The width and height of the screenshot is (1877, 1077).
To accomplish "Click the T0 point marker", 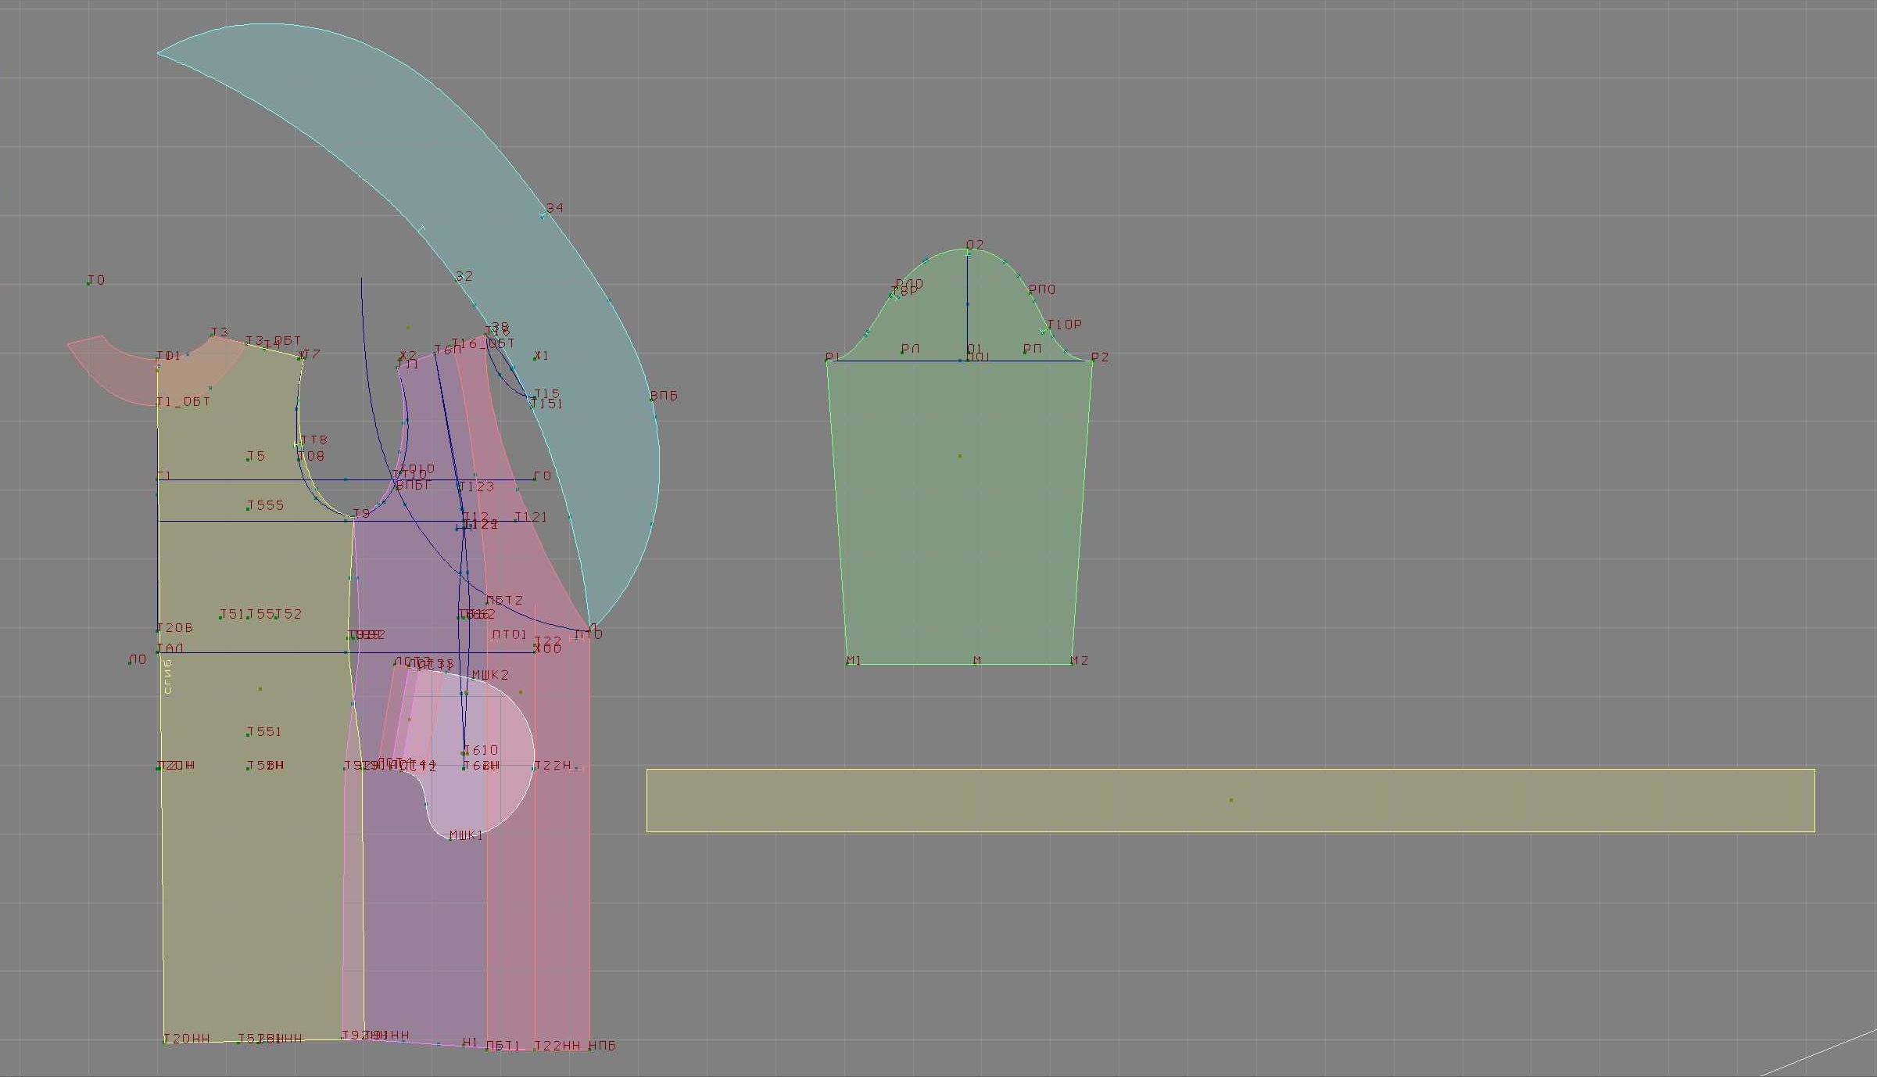I will tap(88, 283).
